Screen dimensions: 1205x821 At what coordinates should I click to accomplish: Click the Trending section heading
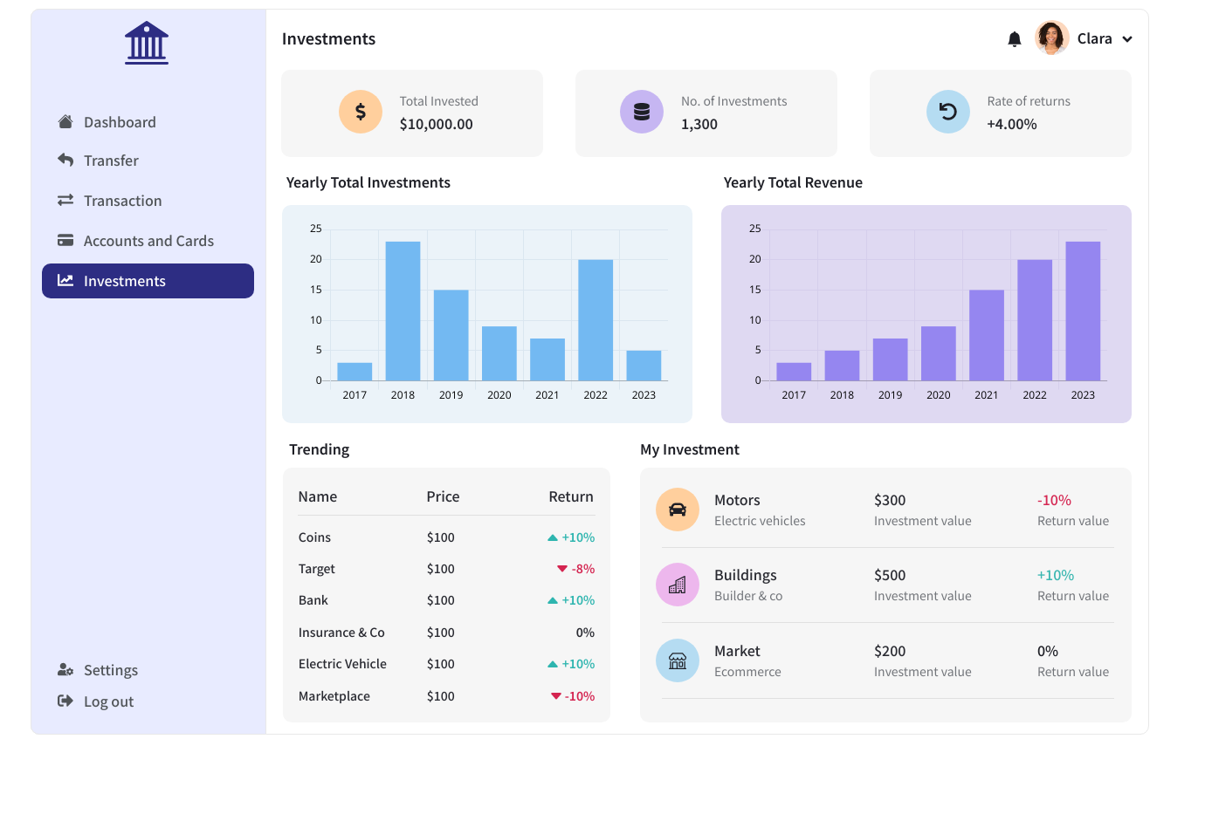coord(320,448)
